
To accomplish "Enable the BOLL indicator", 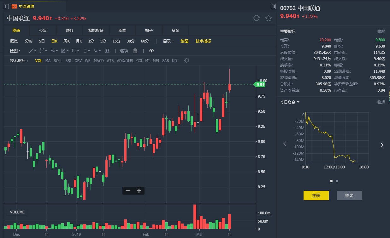I will pos(58,60).
